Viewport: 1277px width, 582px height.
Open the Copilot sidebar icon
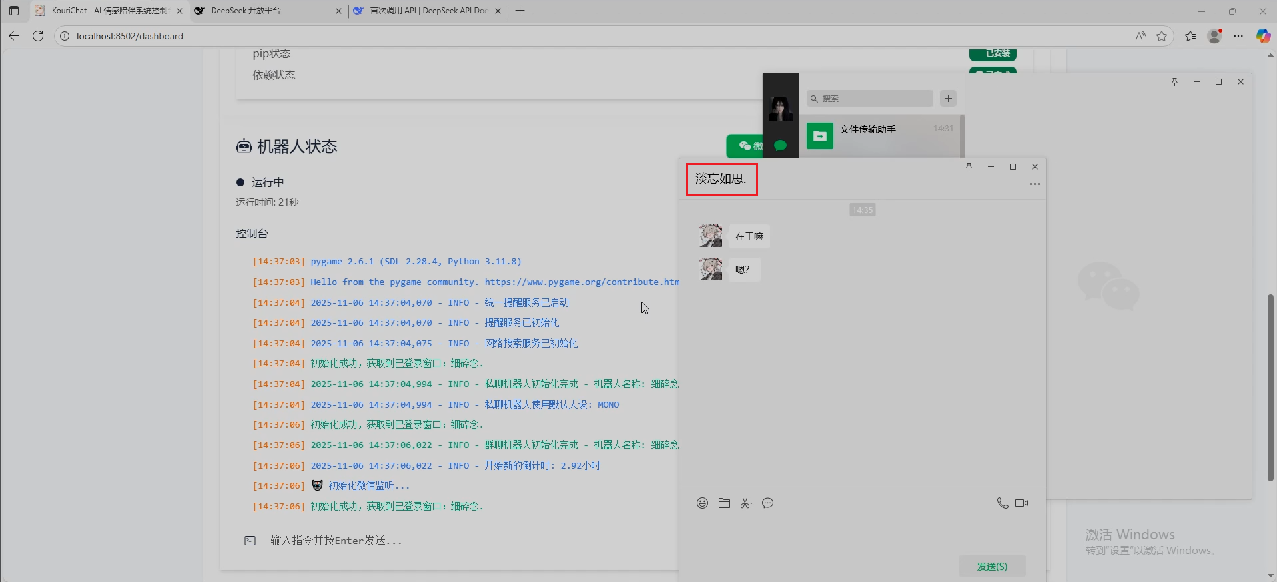click(1263, 36)
